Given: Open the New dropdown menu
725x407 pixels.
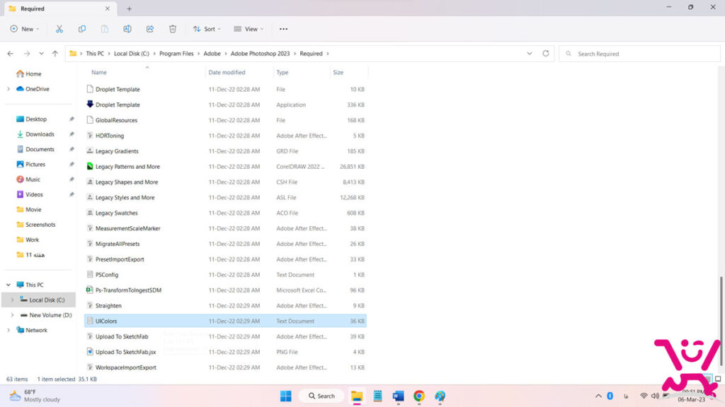Looking at the screenshot, I should [25, 29].
